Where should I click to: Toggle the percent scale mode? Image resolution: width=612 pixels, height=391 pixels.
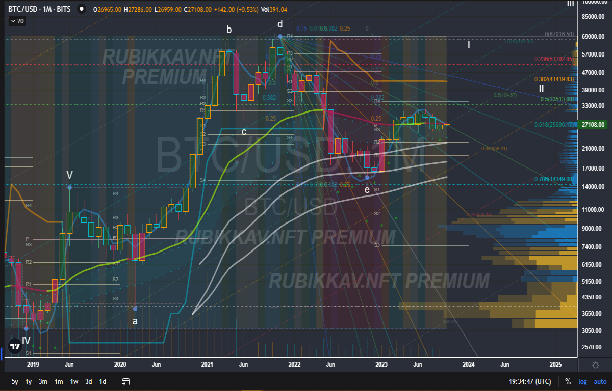coord(568,381)
